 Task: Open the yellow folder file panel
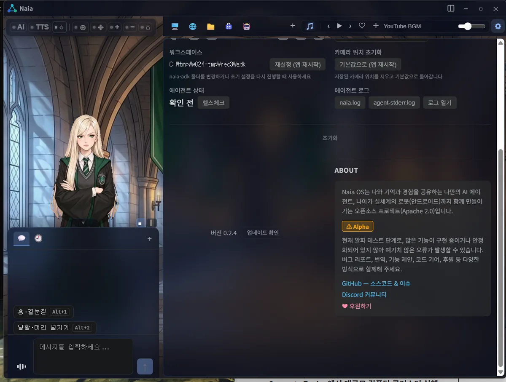(x=211, y=26)
